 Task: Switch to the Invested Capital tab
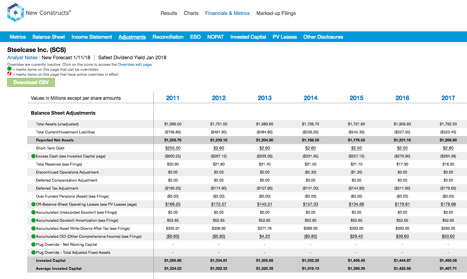pos(248,37)
